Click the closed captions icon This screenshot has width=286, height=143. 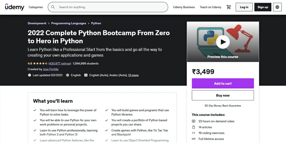86,75
